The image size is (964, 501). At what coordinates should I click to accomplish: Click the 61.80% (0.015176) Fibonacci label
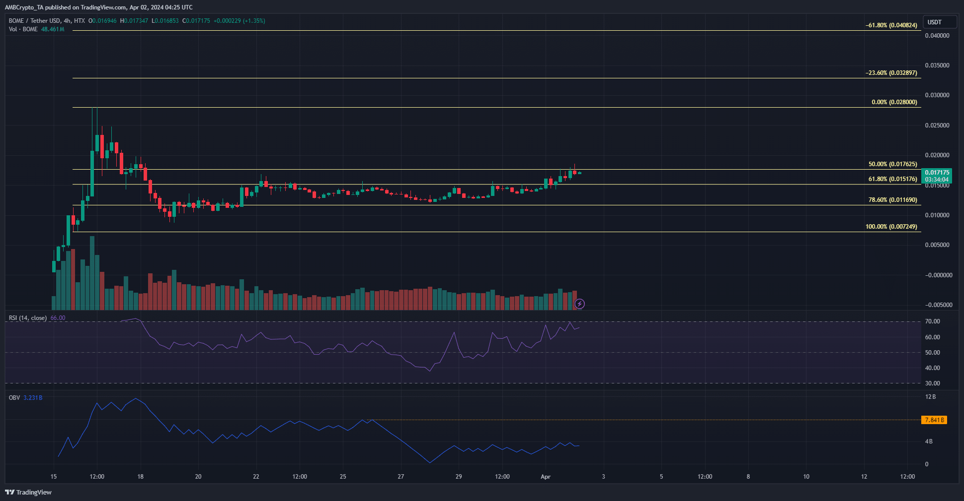893,179
